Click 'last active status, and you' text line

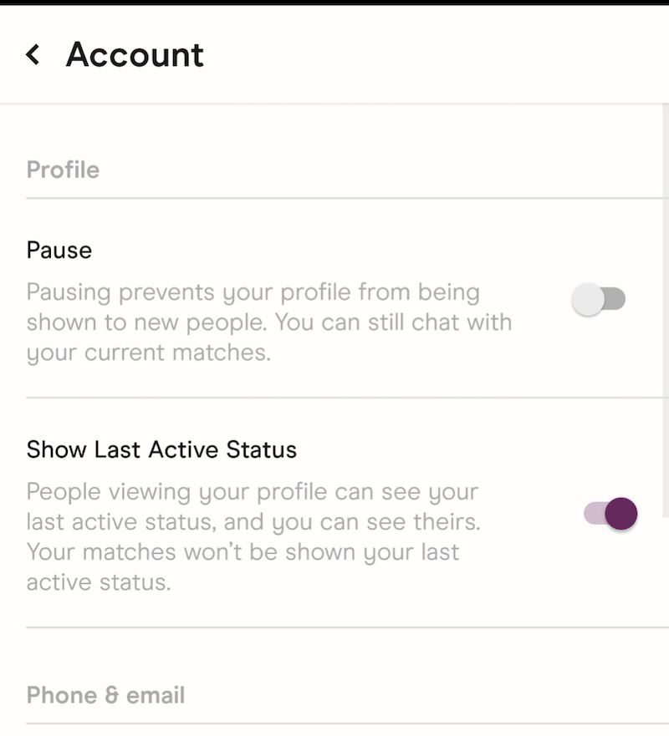click(253, 522)
